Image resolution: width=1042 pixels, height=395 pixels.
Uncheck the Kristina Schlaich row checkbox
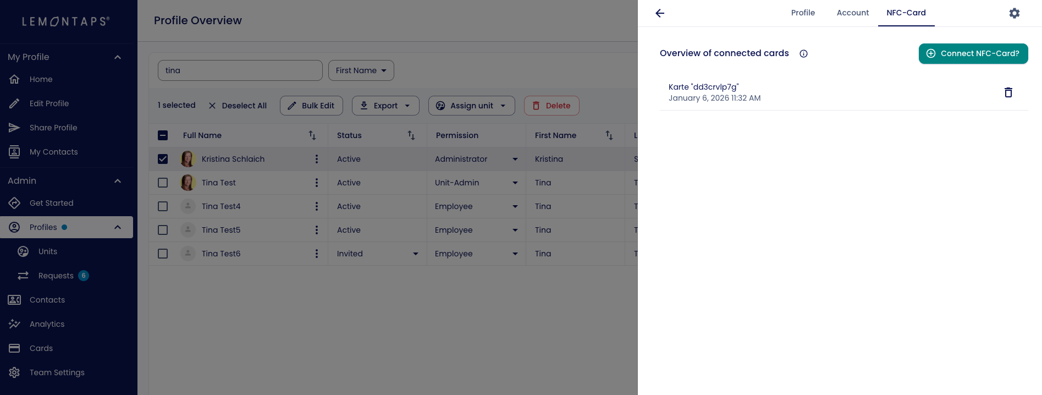(163, 159)
